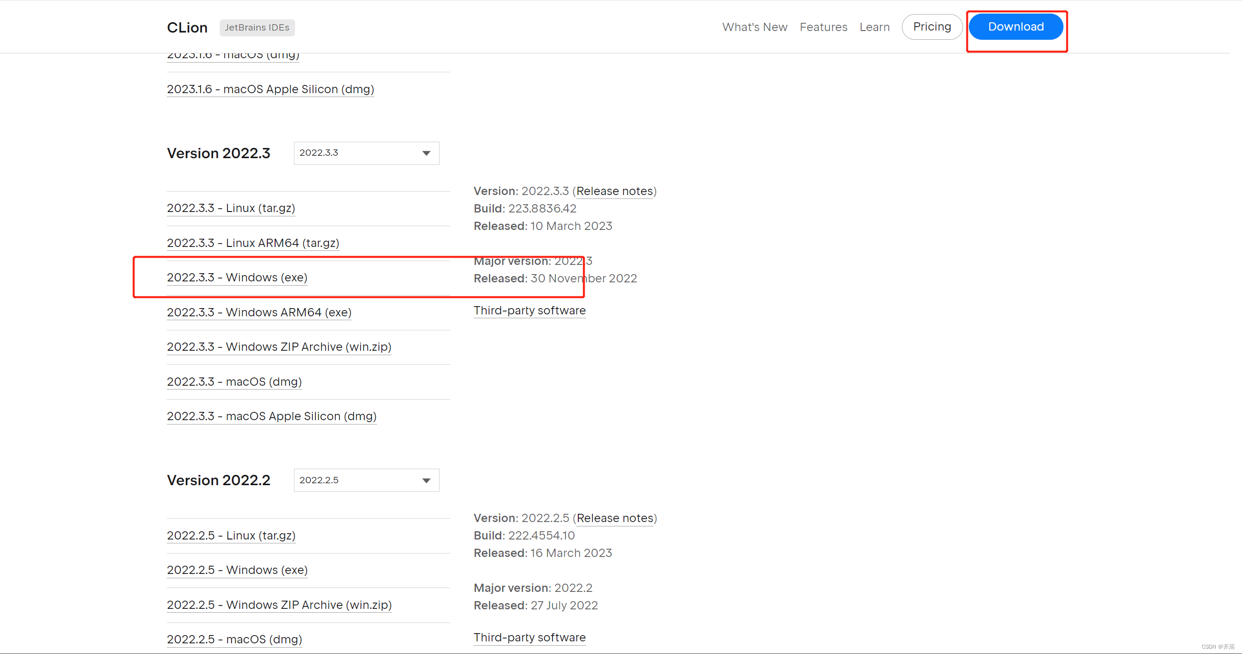Download 2022.3.3 Windows ARM64 (exe)

(259, 312)
